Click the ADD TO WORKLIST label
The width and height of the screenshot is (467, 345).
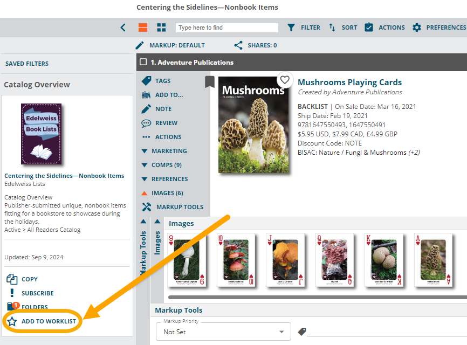click(49, 321)
